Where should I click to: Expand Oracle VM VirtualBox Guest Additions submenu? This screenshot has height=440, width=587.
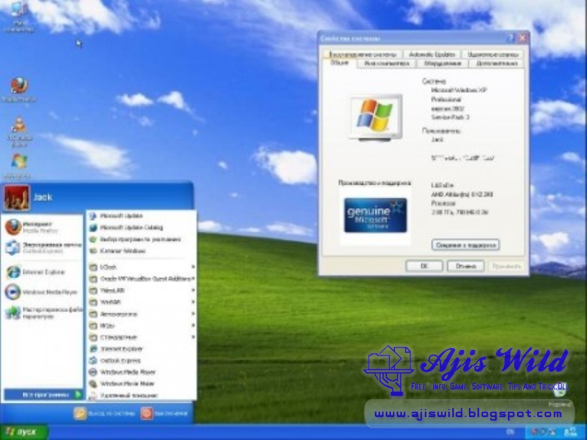pos(141,278)
